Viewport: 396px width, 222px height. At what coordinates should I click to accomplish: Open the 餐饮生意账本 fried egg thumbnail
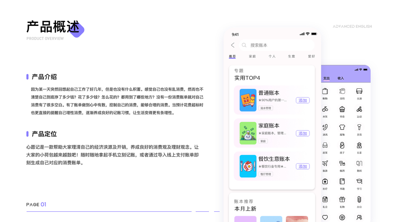click(x=248, y=166)
